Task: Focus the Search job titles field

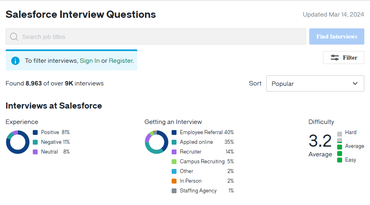Action: click(x=156, y=36)
